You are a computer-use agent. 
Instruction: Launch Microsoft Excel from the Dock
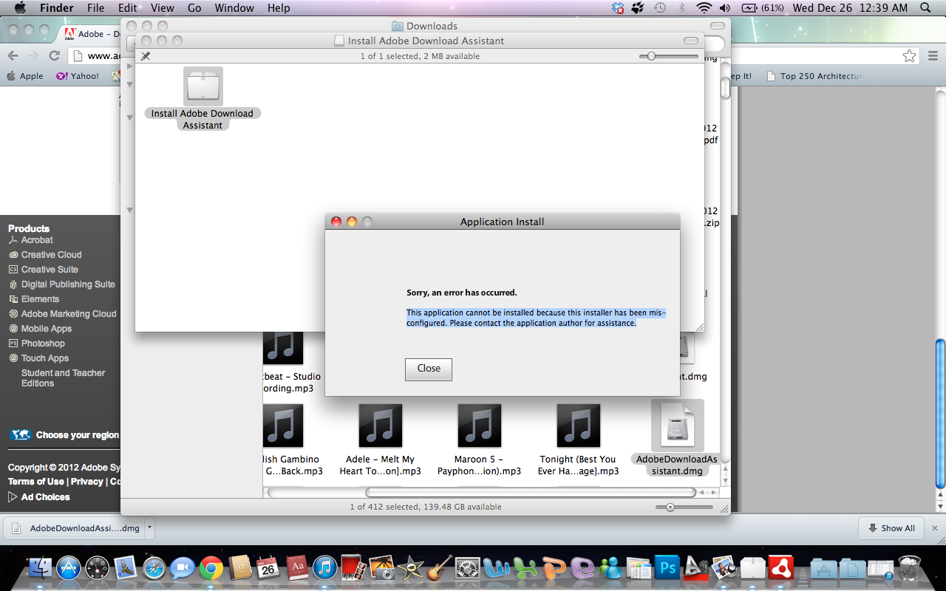[x=525, y=567]
